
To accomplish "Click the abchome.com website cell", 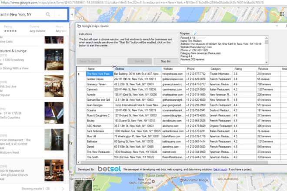I will pyautogui.click(x=174, y=126).
